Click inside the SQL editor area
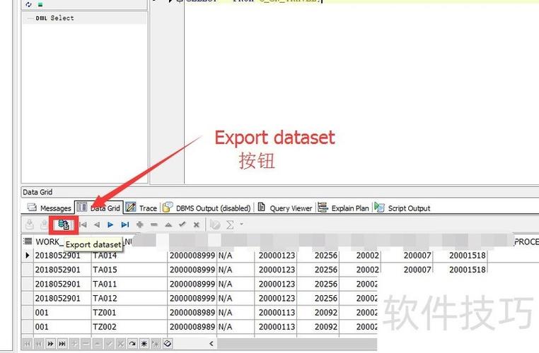This screenshot has width=539, height=353. (x=361, y=92)
